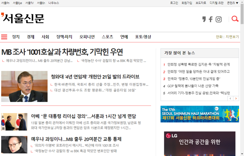Screen dimensions: 244x156
Task: Open the 연예 menu
Action: [124, 37]
